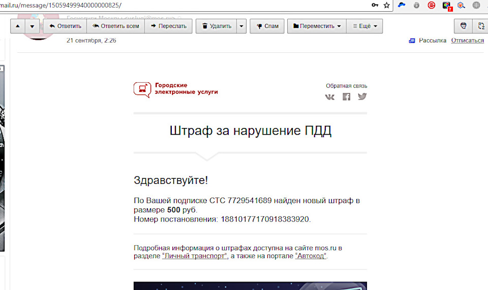Viewport: 488px width, 290px height.
Task: Mark the message as Спам
Action: 267,26
